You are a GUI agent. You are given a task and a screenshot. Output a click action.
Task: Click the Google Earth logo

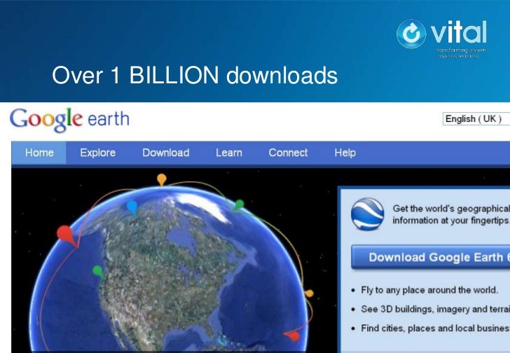click(69, 120)
